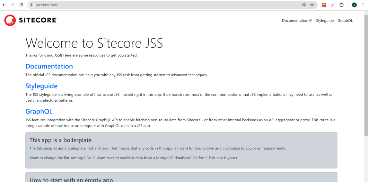Image resolution: width=368 pixels, height=182 pixels.
Task: Click the Sitecore logo in the header
Action: coord(31,20)
